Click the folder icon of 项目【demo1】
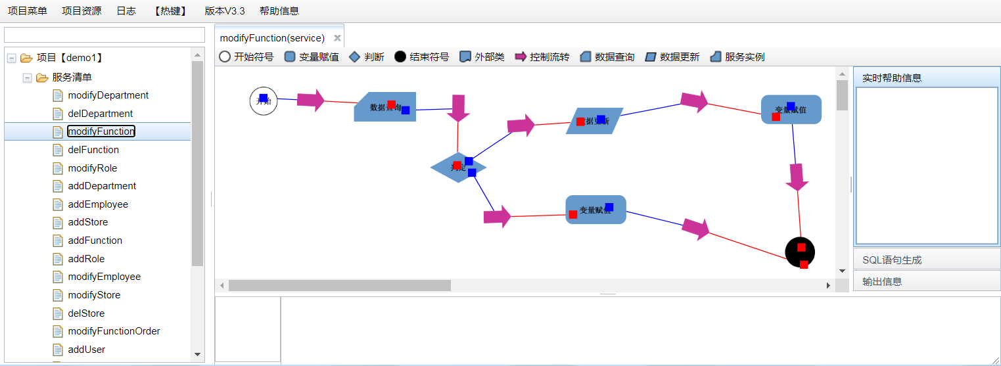The height and width of the screenshot is (366, 1001). tap(26, 58)
